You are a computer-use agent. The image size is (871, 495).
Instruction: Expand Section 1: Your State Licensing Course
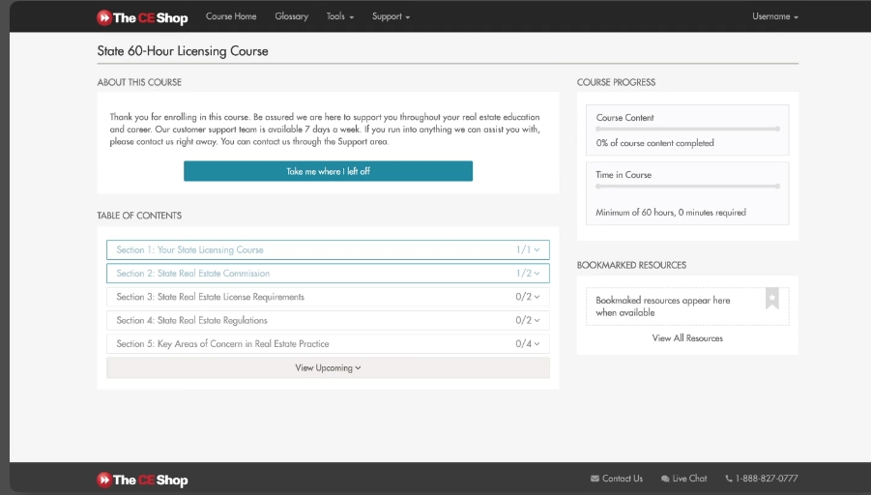329,250
